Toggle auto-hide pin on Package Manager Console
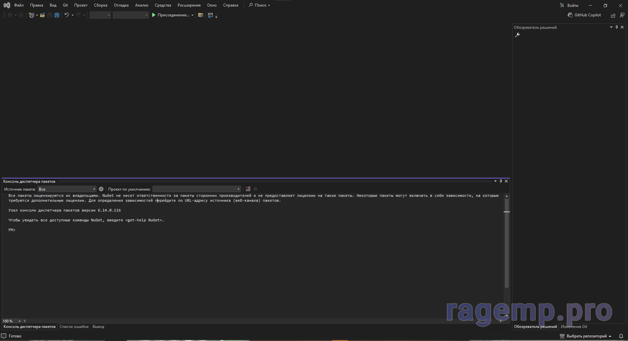Viewport: 628px width, 341px height. click(501, 181)
